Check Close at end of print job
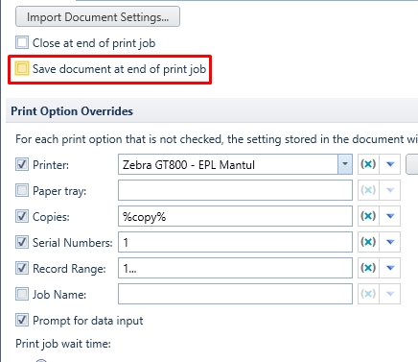The height and width of the screenshot is (362, 418). [x=22, y=42]
